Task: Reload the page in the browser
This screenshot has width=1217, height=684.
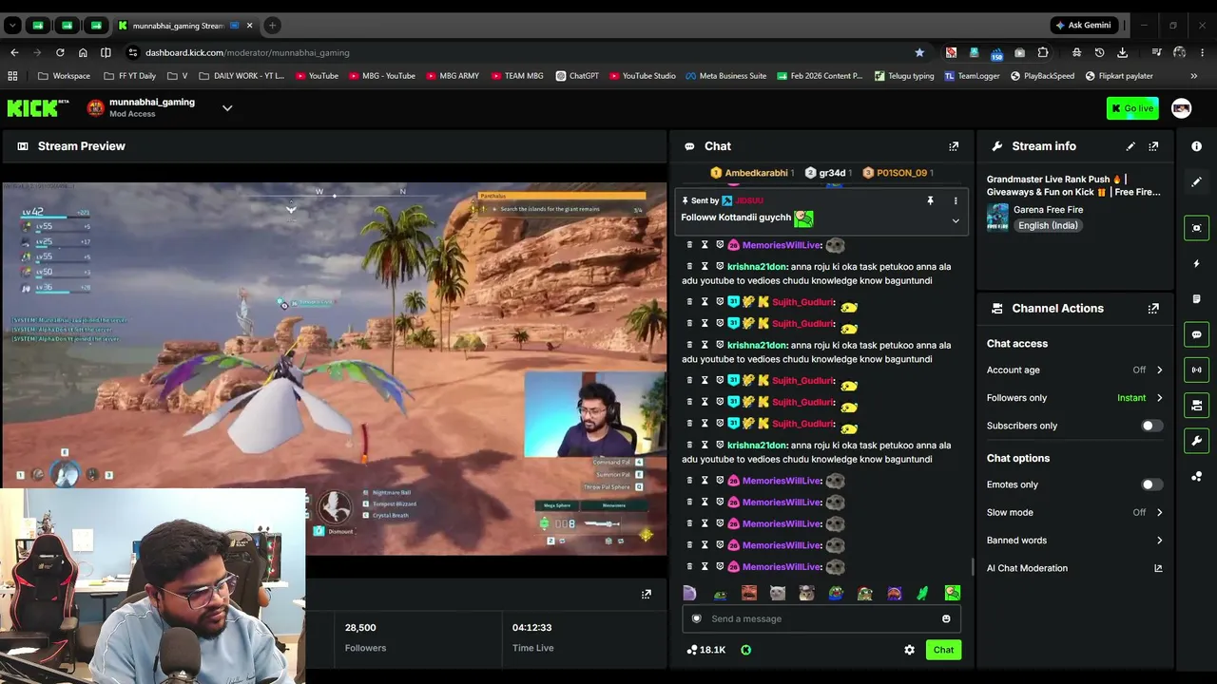Action: [60, 52]
